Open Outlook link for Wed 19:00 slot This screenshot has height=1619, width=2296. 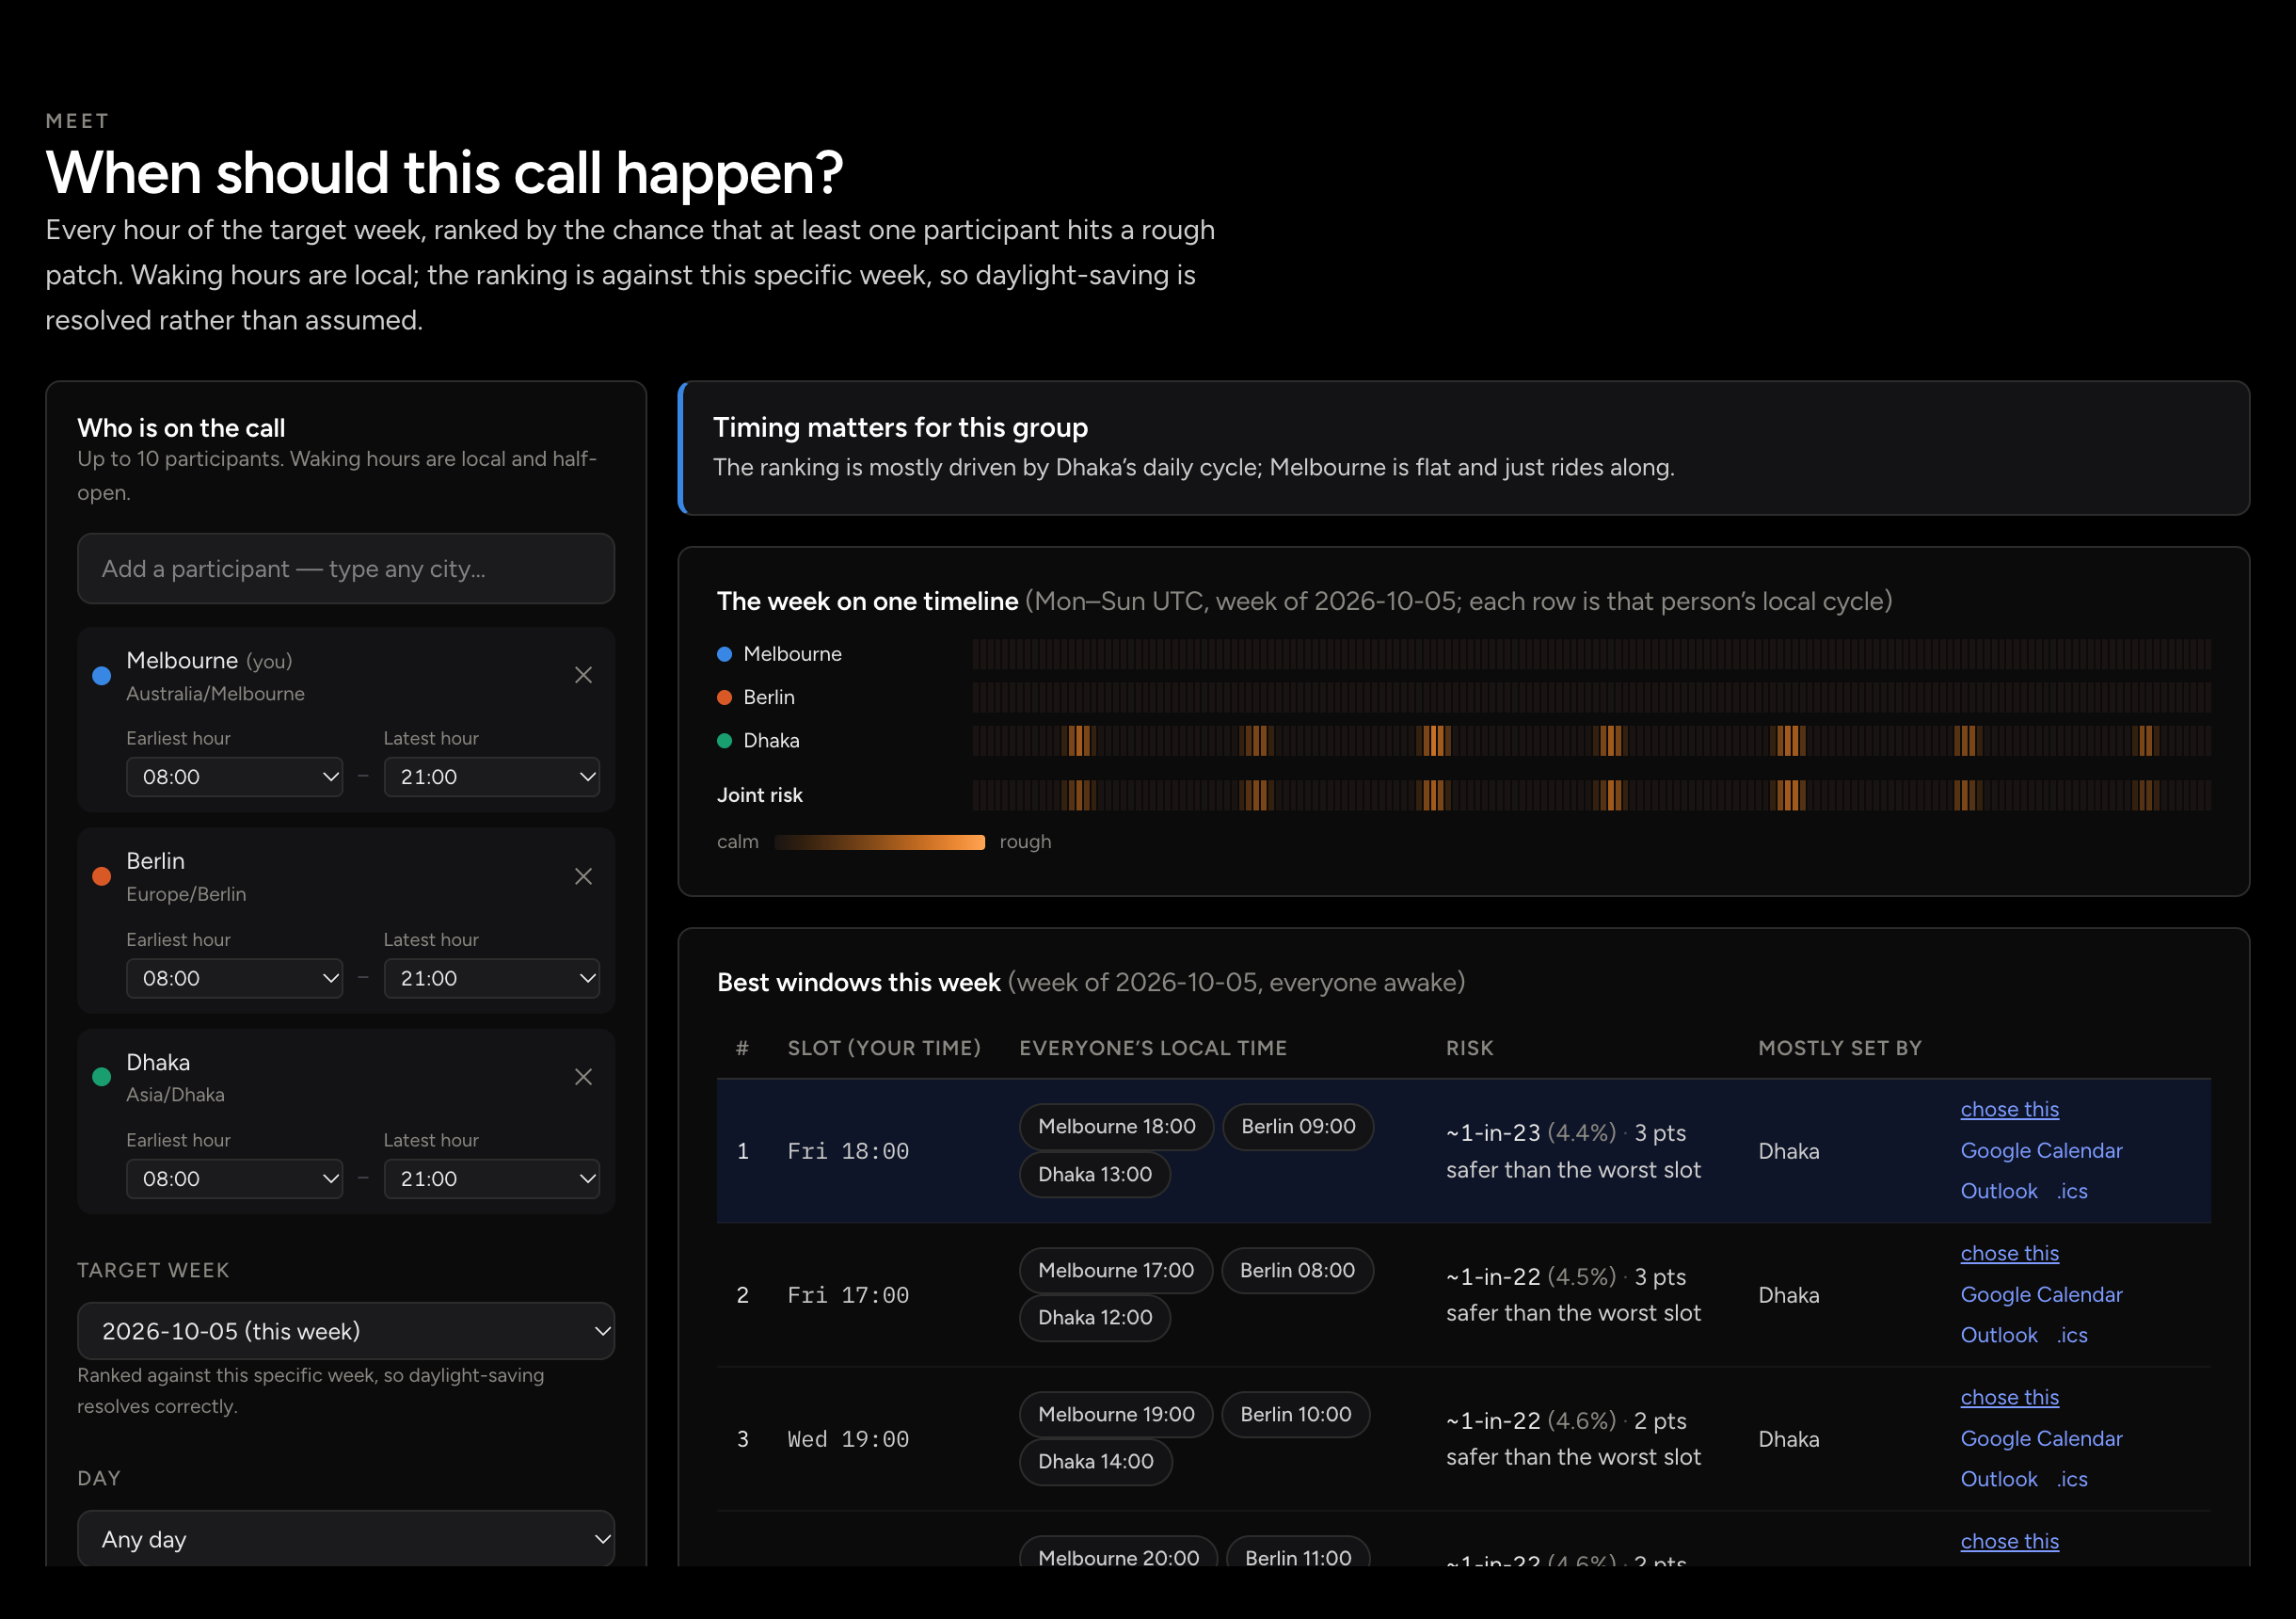click(1998, 1479)
